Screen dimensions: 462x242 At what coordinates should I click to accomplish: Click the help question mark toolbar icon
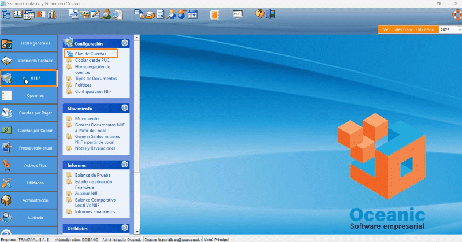[x=259, y=14]
